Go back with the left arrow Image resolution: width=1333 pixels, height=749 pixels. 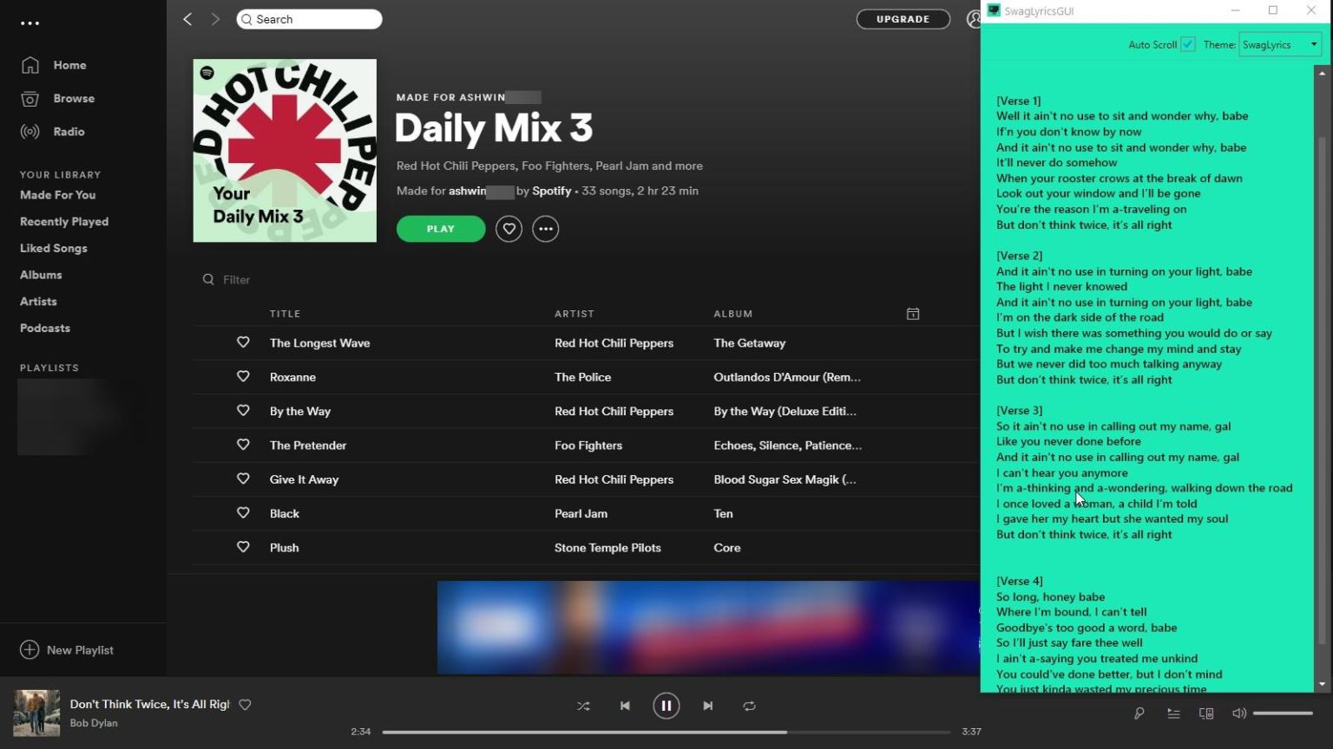tap(187, 19)
